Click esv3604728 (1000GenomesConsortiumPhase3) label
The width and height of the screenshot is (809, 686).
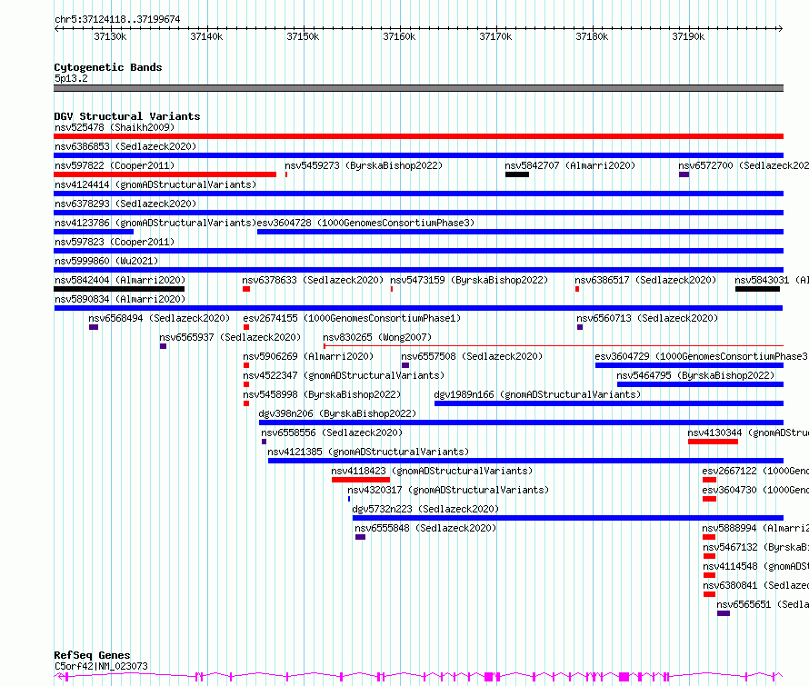365,223
